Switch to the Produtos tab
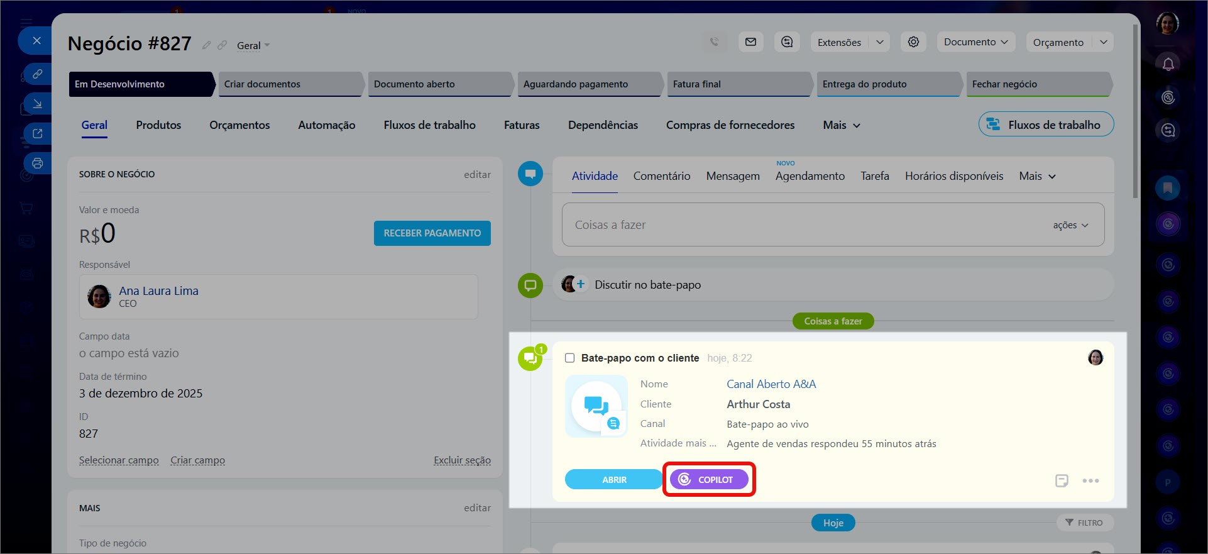This screenshot has width=1208, height=554. pyautogui.click(x=158, y=125)
